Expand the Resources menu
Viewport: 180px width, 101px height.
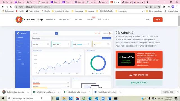coord(103,19)
